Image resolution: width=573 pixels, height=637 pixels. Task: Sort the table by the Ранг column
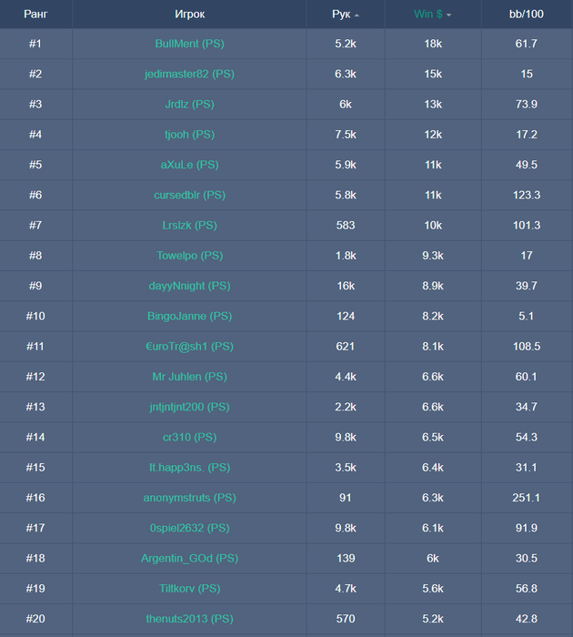coord(35,15)
